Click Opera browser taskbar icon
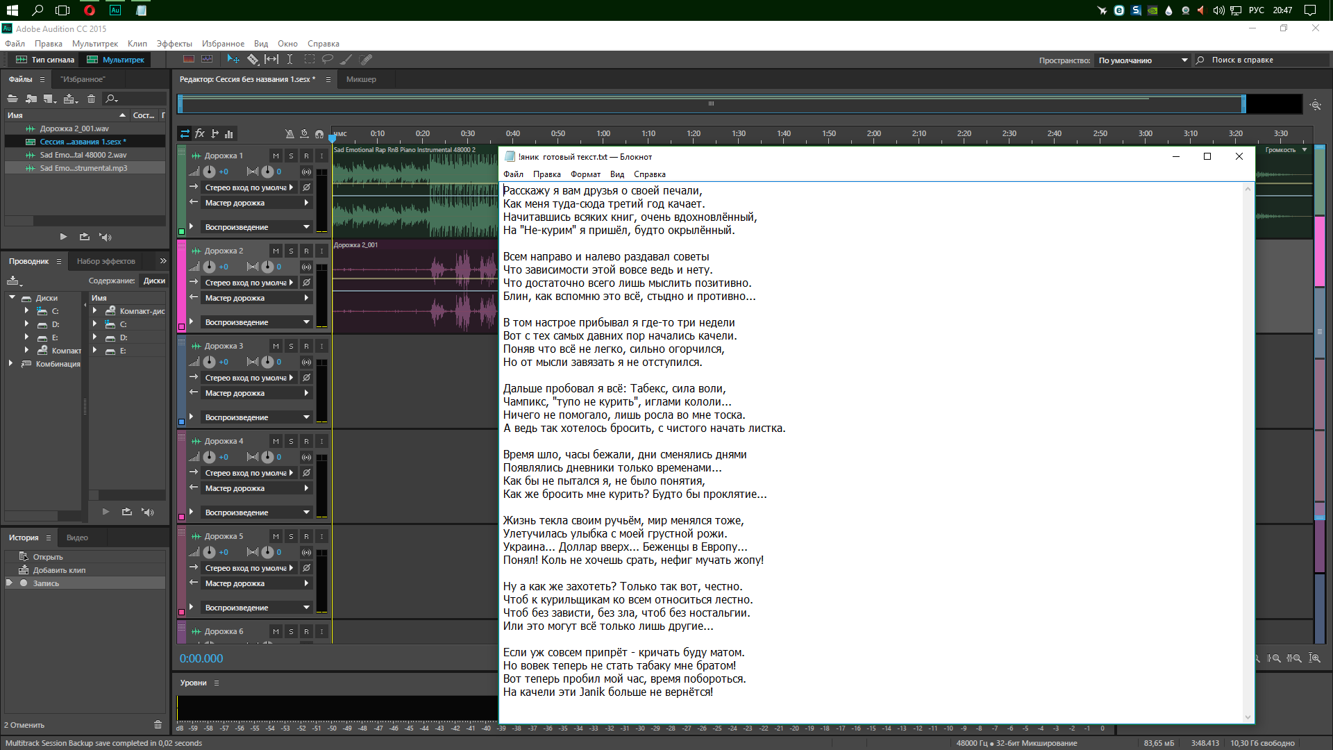Image resolution: width=1333 pixels, height=750 pixels. [x=90, y=10]
